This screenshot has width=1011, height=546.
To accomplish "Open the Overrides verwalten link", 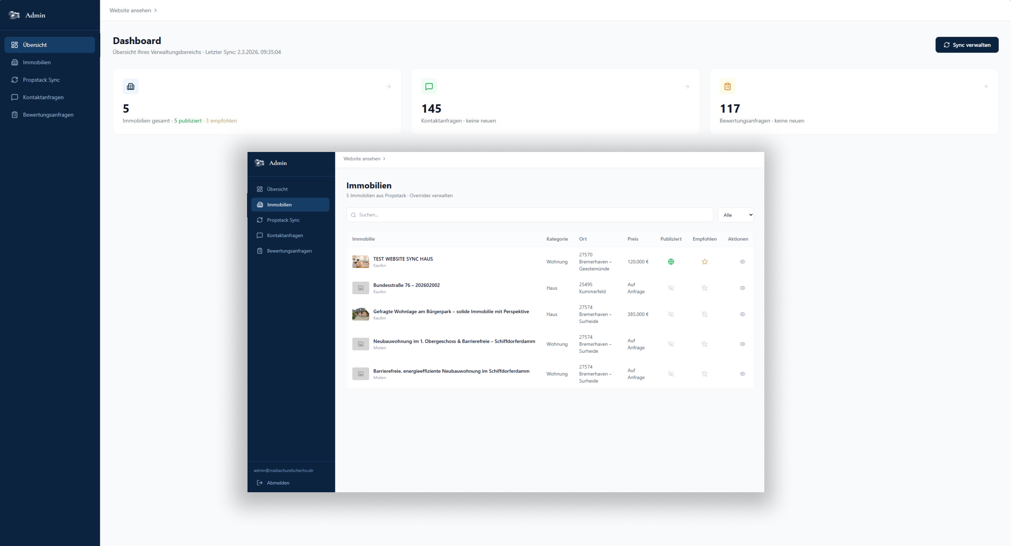I will pyautogui.click(x=431, y=195).
